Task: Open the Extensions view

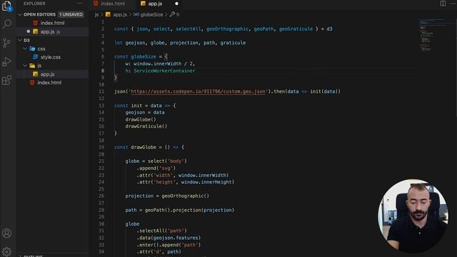Action: click(x=6, y=80)
